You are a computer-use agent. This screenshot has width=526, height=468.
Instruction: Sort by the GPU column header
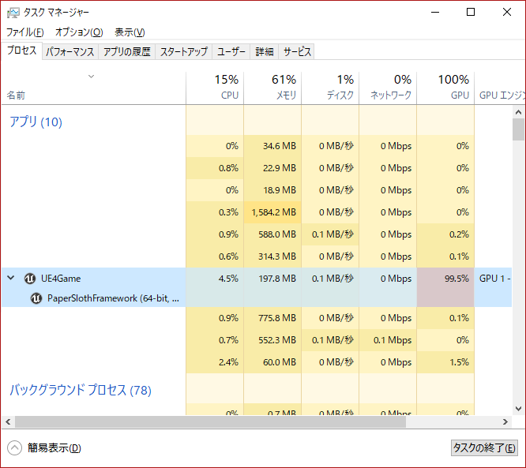point(445,88)
